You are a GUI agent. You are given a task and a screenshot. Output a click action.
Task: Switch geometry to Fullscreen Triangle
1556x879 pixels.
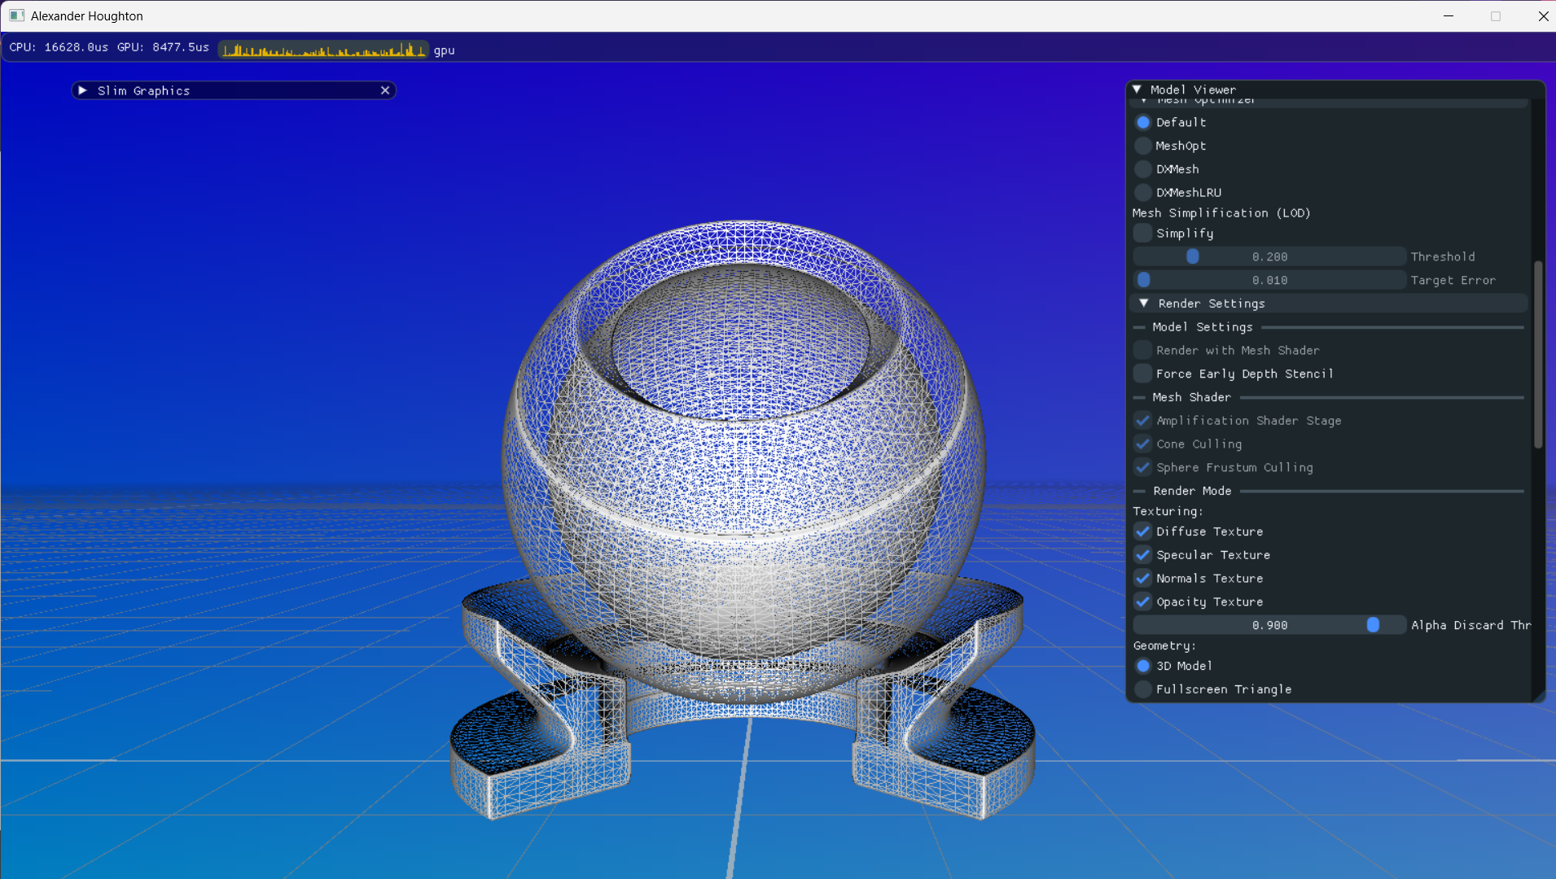pos(1143,689)
